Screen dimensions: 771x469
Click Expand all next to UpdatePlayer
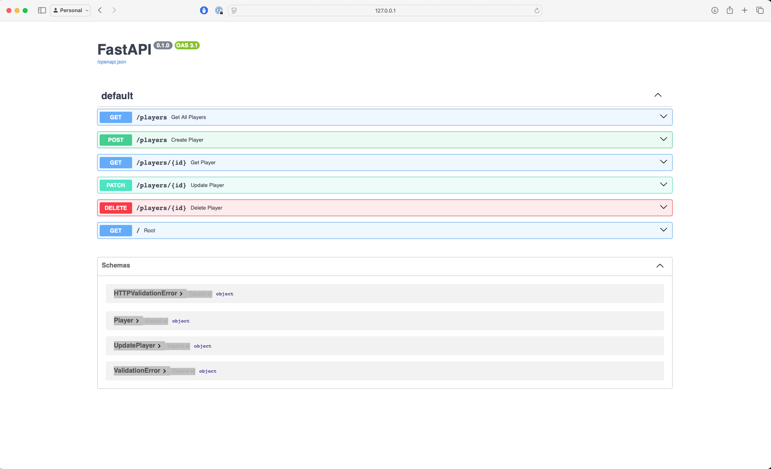(178, 346)
